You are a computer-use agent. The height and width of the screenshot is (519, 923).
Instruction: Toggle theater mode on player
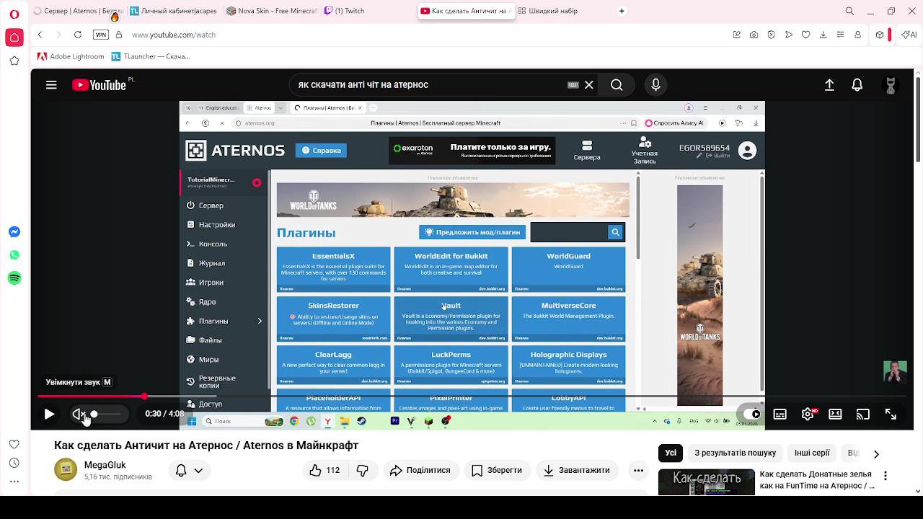point(835,414)
